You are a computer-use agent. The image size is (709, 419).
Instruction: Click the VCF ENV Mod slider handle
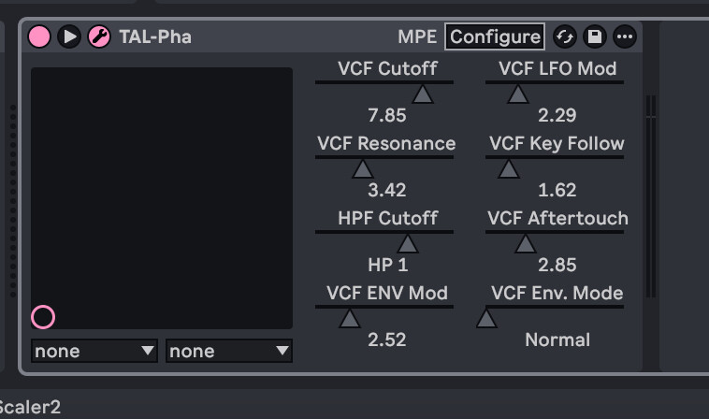[x=349, y=319]
